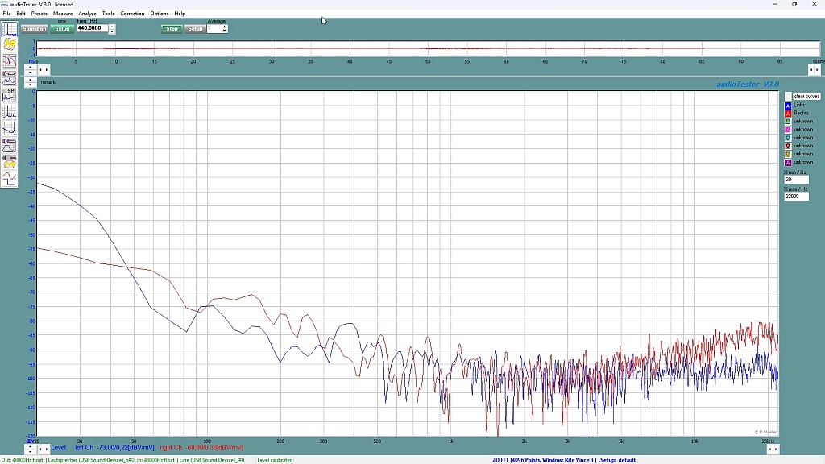This screenshot has width=825, height=464.
Task: Open the TSP parameter tool icon
Action: 10,95
